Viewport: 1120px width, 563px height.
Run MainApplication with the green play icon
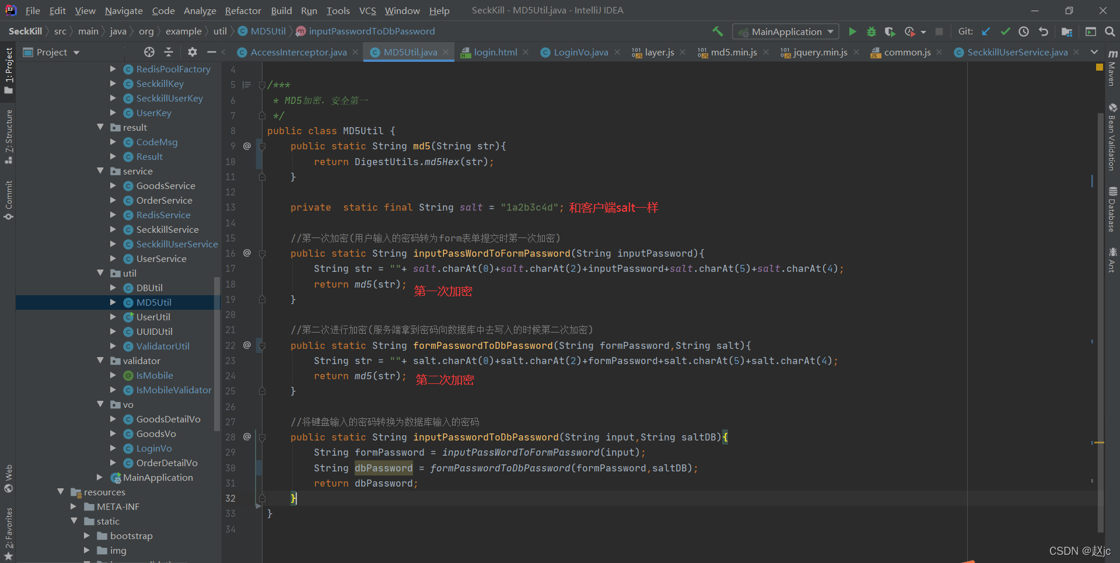[852, 32]
